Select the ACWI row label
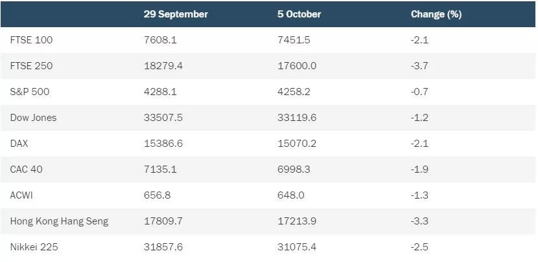538x262 pixels. coord(21,195)
